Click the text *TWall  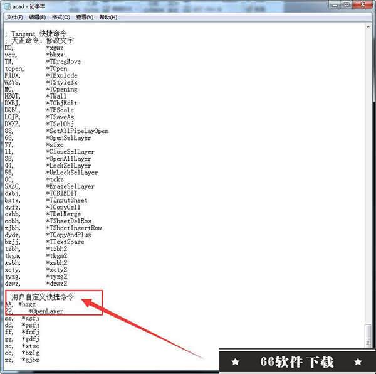click(56, 96)
